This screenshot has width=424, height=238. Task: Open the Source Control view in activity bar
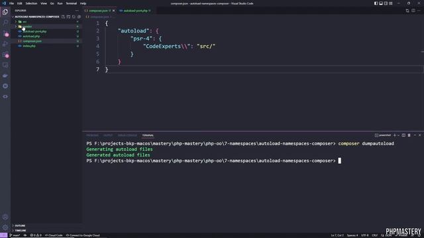click(x=5, y=33)
